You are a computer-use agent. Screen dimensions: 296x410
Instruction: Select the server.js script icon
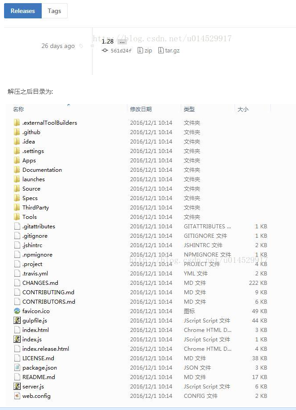(x=17, y=386)
